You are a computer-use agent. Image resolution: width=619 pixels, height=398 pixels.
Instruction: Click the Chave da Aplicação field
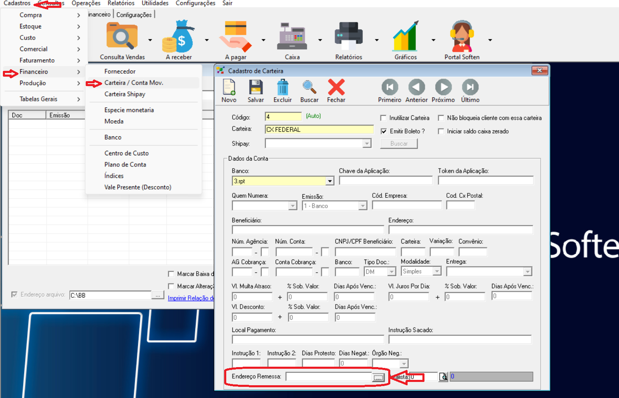coord(386,180)
